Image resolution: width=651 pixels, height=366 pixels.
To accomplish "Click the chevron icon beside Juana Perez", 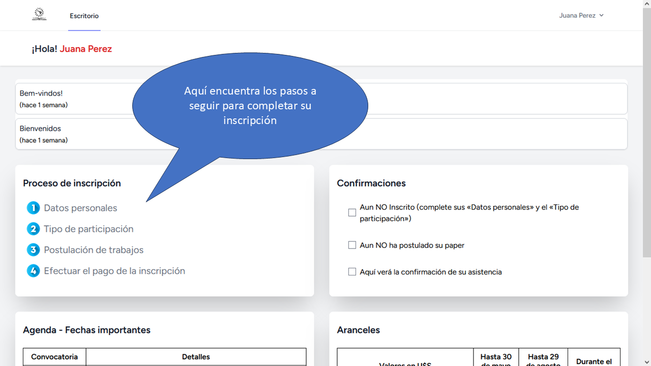I will click(x=602, y=15).
